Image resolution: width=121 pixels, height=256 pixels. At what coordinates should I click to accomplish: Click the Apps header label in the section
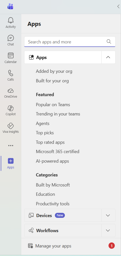click(x=41, y=57)
